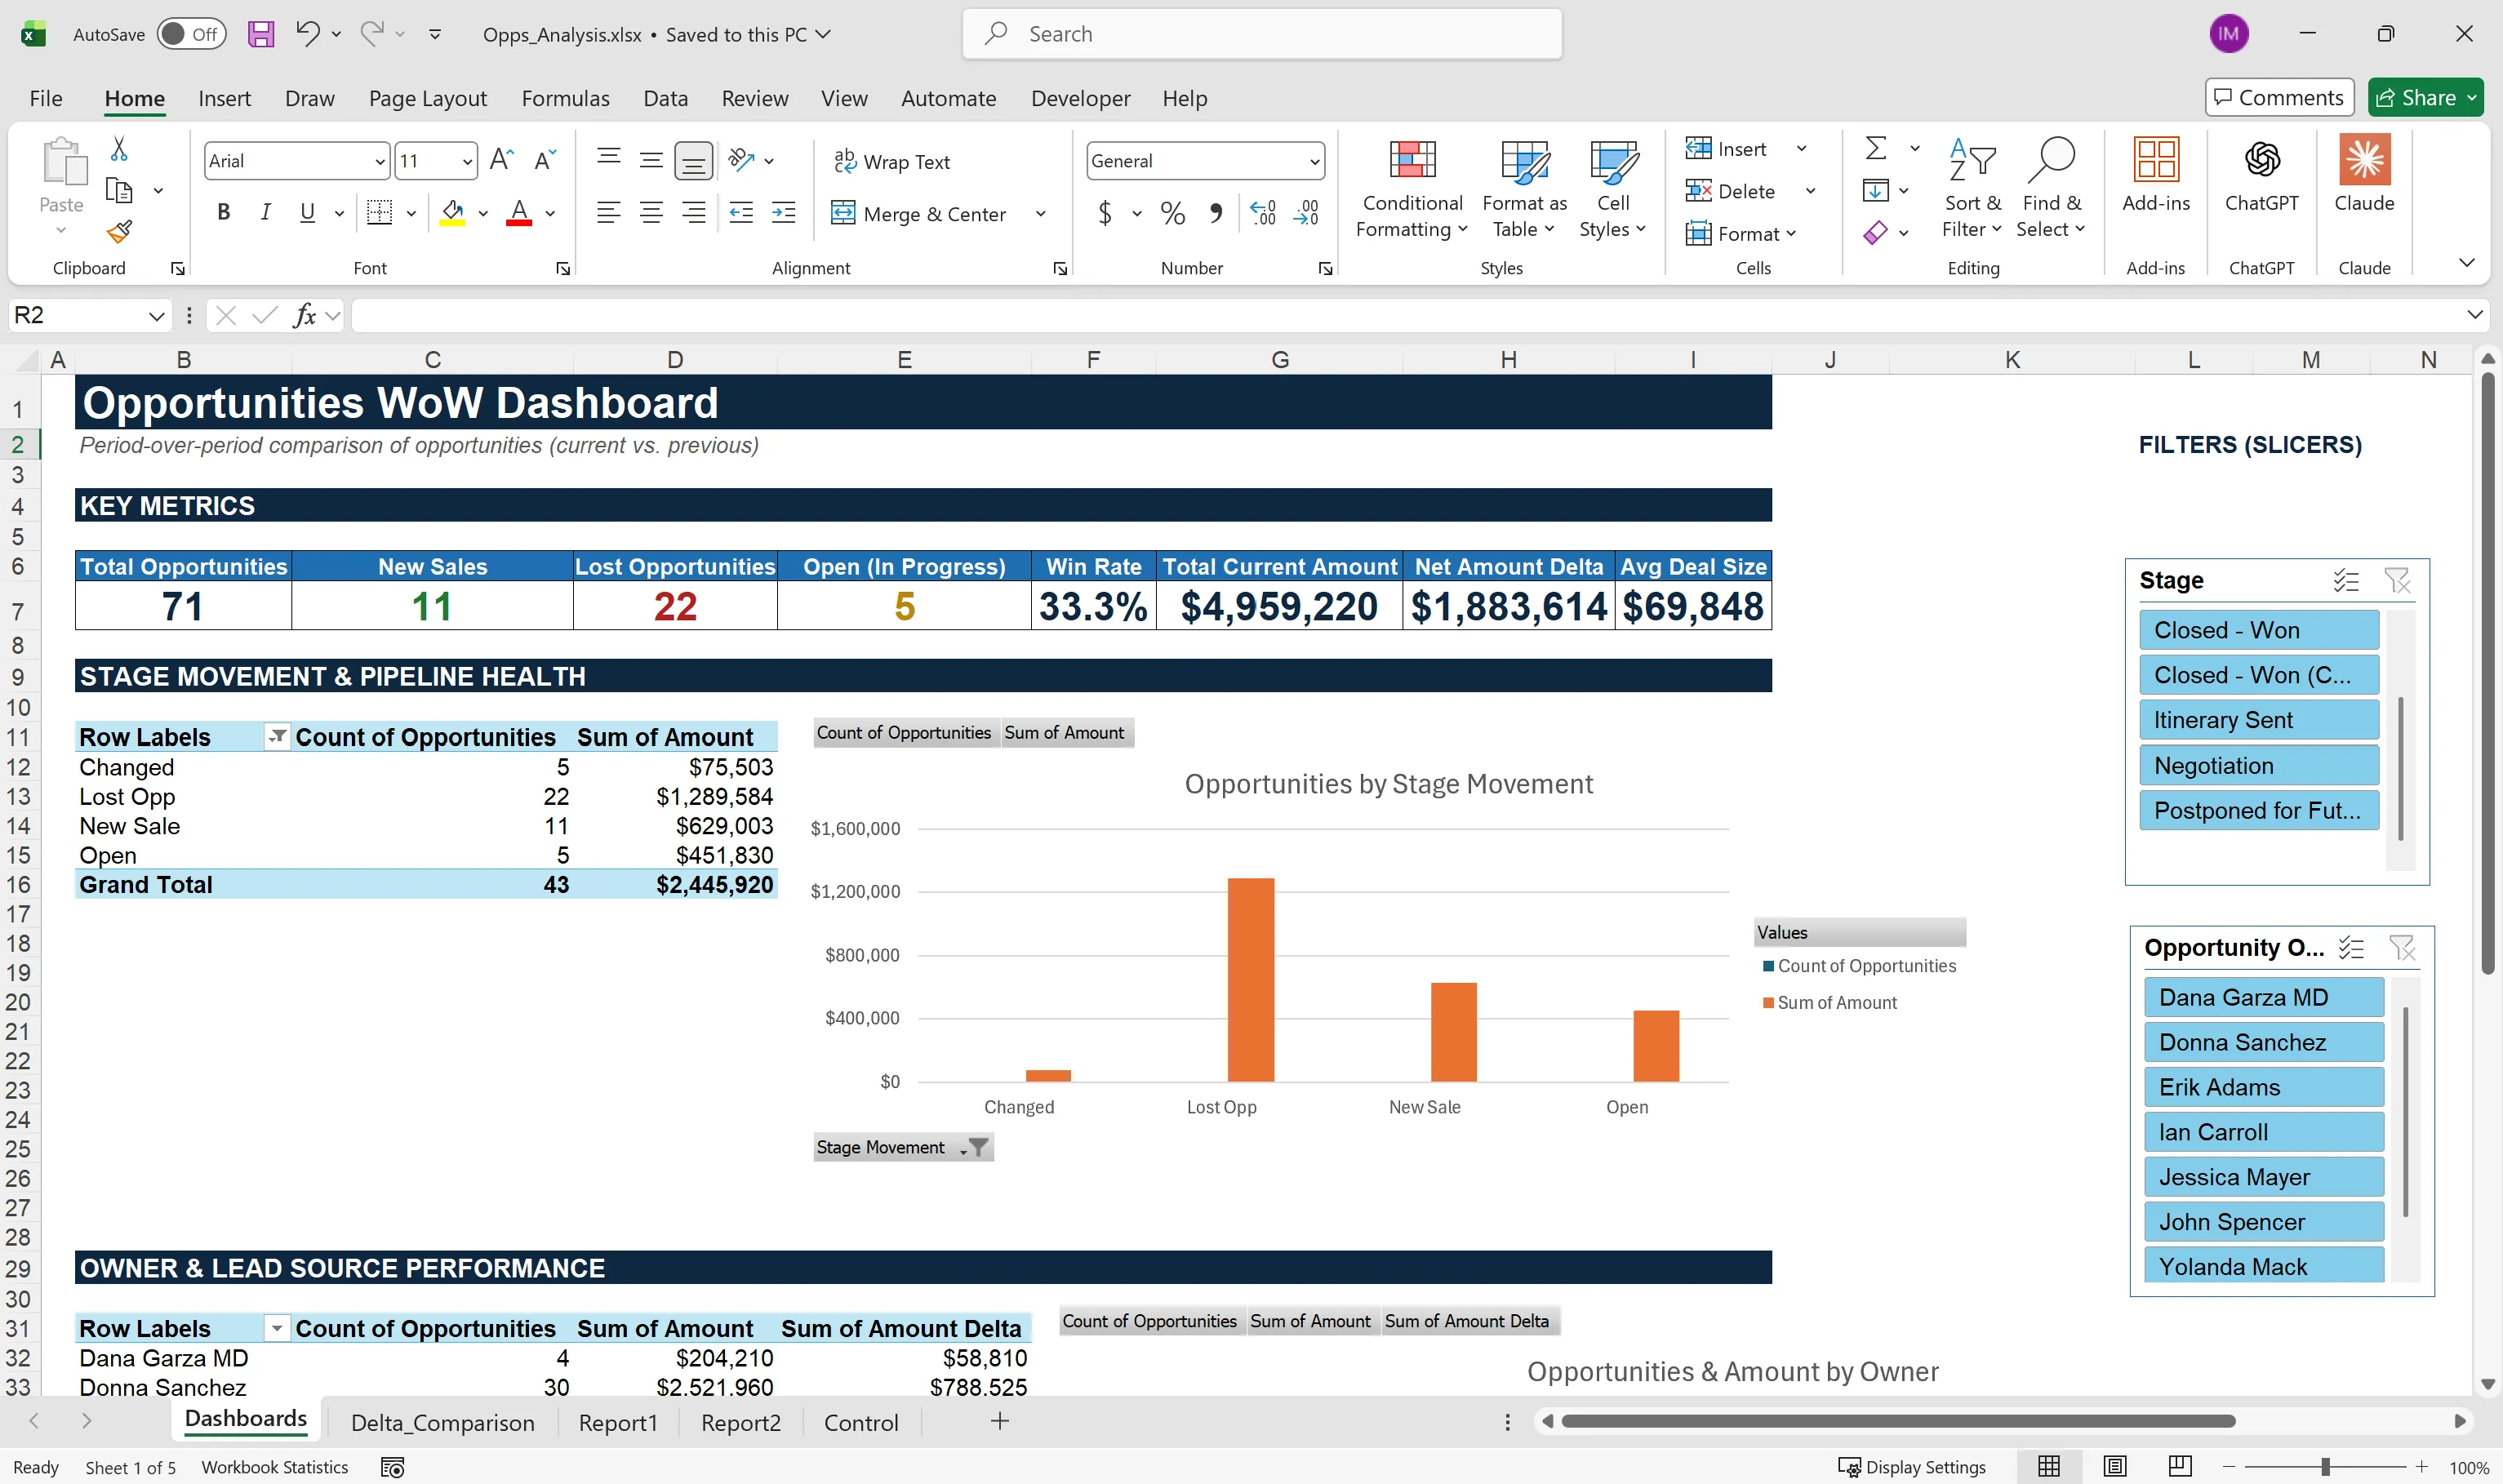
Task: Open the Formulas ribbon tab
Action: 565,98
